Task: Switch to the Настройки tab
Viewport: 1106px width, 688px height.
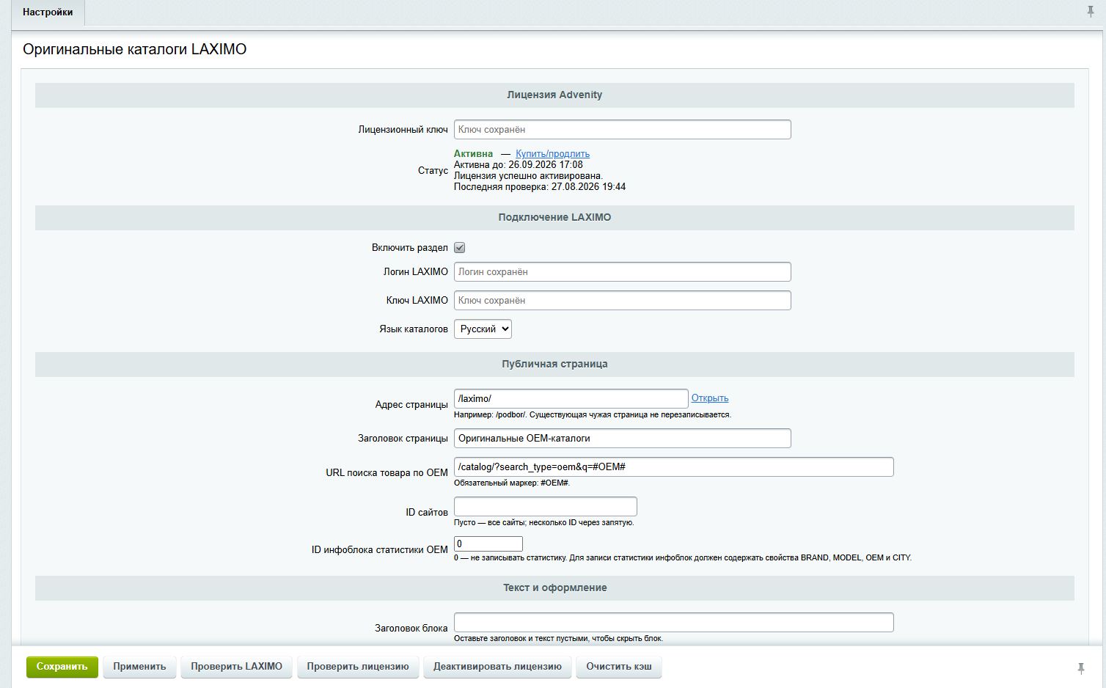Action: pos(48,12)
